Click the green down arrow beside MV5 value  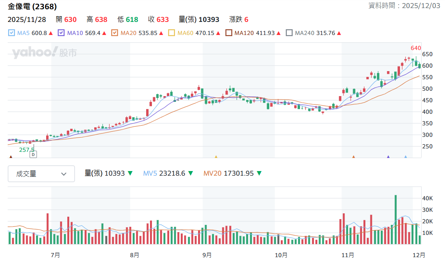pyautogui.click(x=191, y=173)
